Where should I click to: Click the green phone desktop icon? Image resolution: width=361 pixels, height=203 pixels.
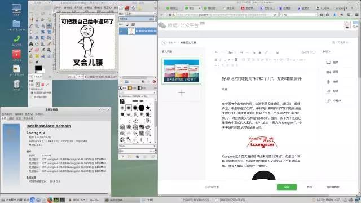click(x=16, y=39)
